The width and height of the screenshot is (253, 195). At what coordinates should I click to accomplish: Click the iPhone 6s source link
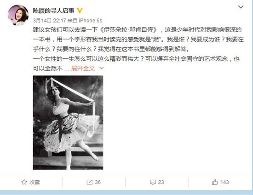tap(91, 21)
